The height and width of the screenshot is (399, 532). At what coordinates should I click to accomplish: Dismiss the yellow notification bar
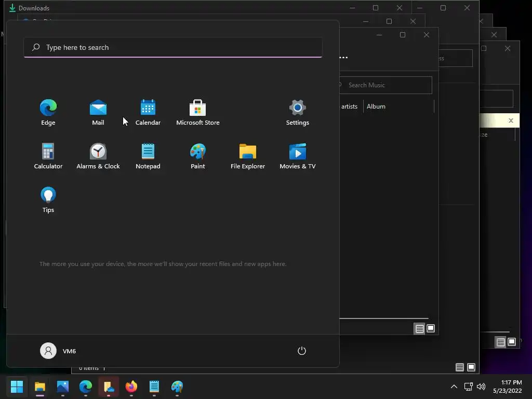pyautogui.click(x=511, y=121)
